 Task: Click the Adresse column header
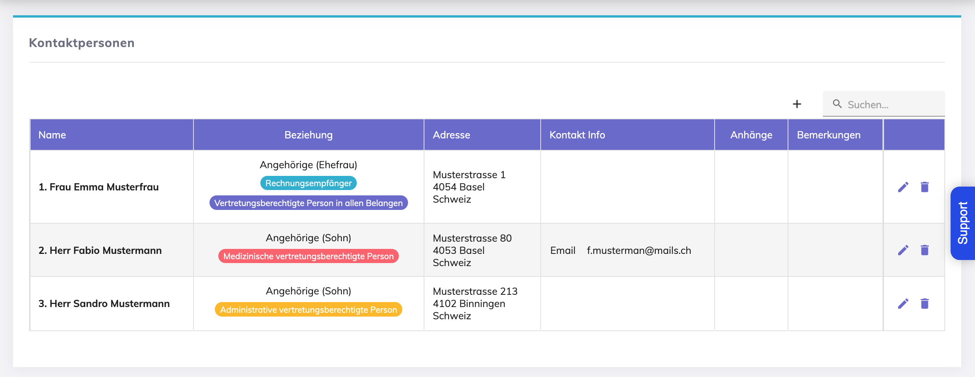point(451,135)
